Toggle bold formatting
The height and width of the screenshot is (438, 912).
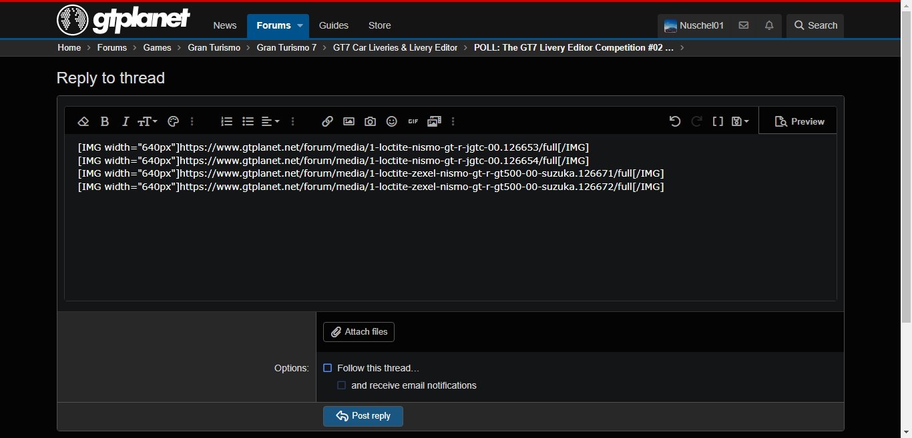coord(105,121)
